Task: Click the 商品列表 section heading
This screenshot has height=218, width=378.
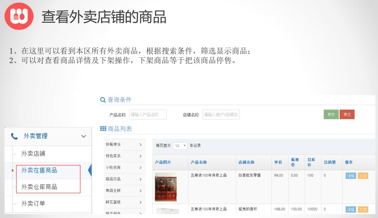Action: (x=120, y=129)
